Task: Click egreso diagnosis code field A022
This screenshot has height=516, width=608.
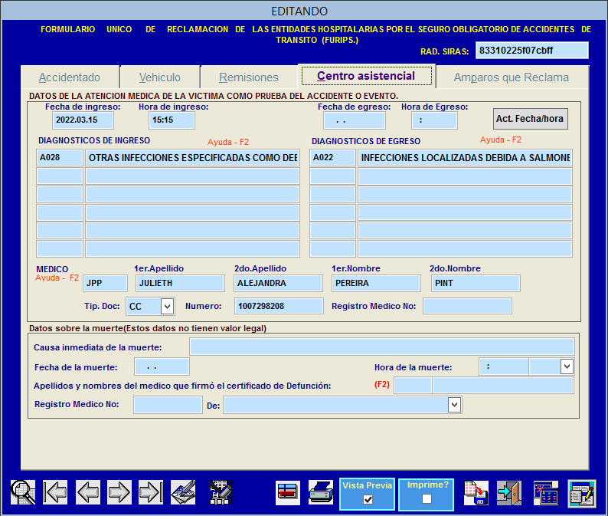Action: coord(332,158)
